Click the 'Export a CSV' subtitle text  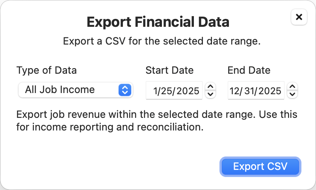point(162,41)
